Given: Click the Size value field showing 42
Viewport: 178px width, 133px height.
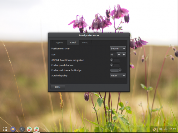Looking at the screenshot, I should [113, 55].
